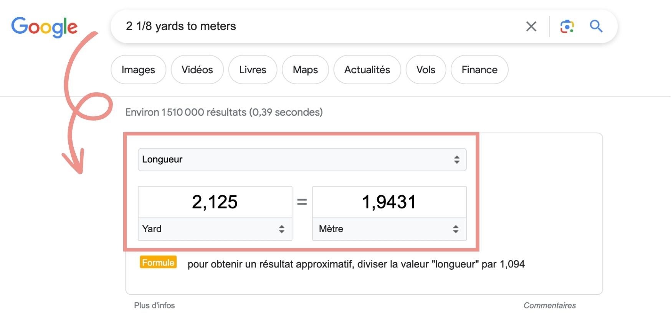The height and width of the screenshot is (328, 671).
Task: Switch to Images tab
Action: pyautogui.click(x=138, y=70)
